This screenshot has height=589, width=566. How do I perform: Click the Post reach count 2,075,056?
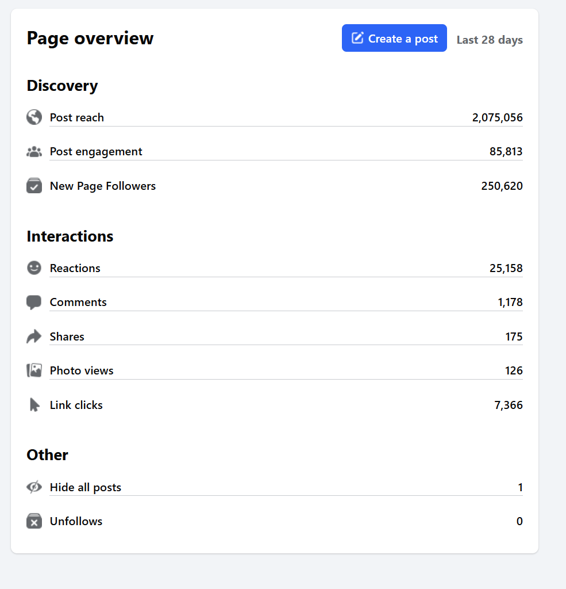click(x=497, y=117)
